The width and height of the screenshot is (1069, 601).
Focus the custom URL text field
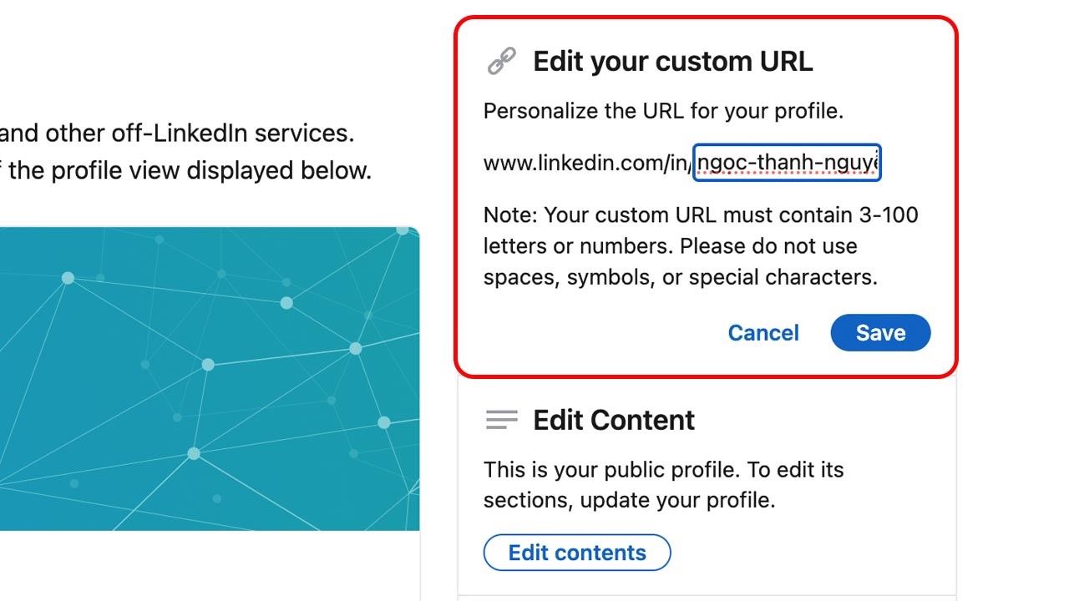point(787,162)
